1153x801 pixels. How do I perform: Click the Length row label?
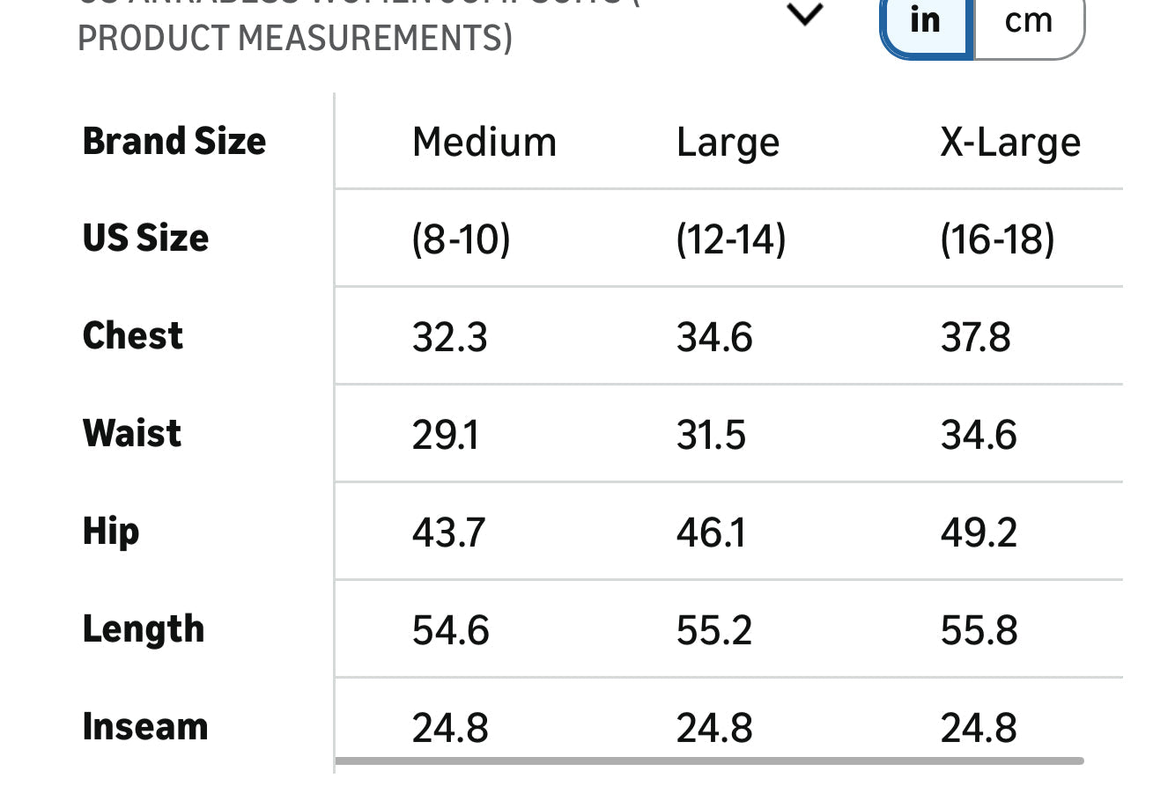tap(144, 629)
